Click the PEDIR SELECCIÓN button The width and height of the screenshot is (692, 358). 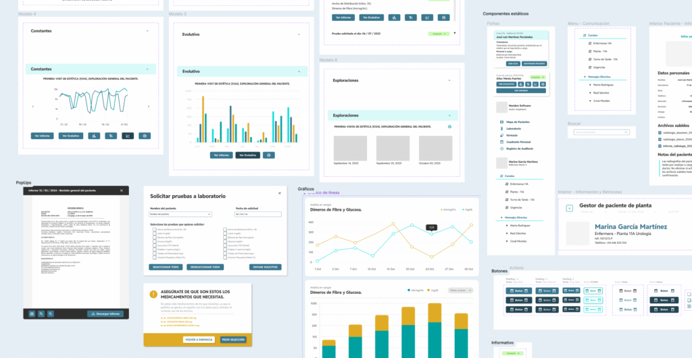click(232, 340)
